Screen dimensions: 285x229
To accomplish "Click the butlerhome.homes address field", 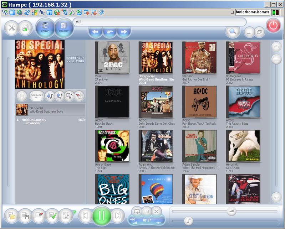I will 253,12.
